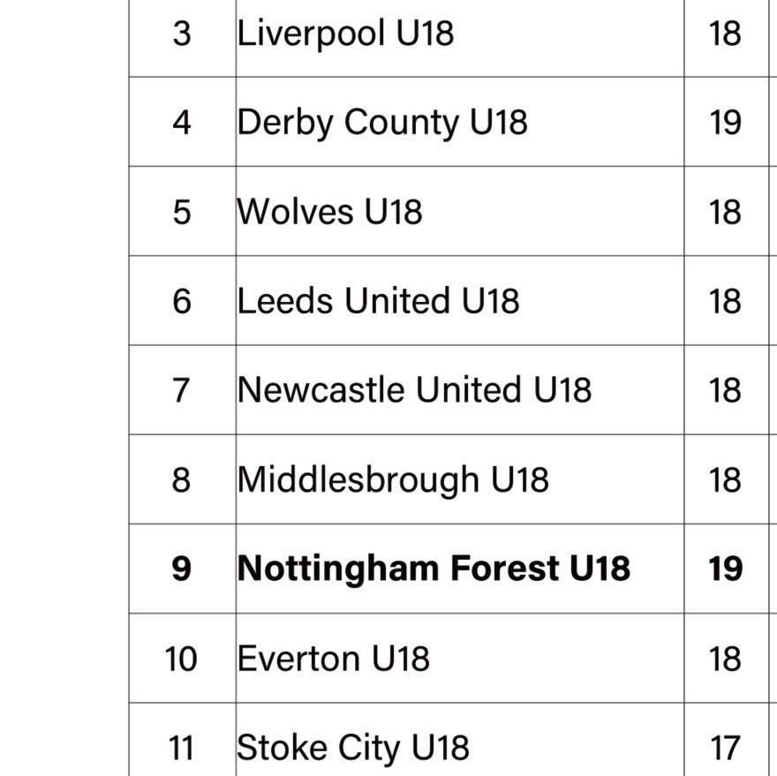Select the Wolves U18 team name
The height and width of the screenshot is (776, 777).
click(329, 212)
